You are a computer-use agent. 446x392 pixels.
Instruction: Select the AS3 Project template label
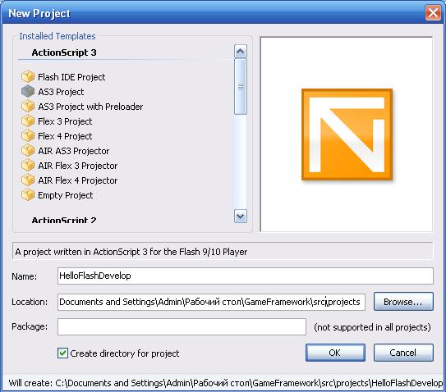pos(61,92)
